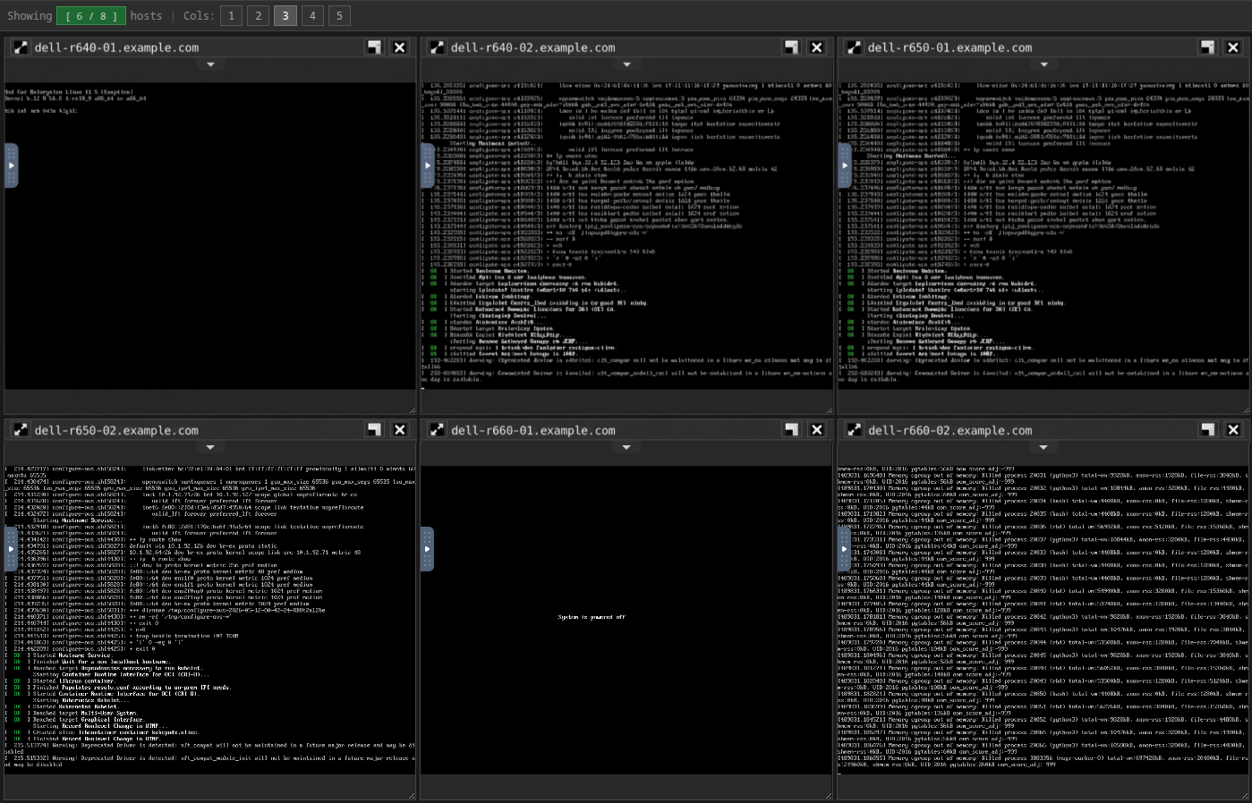
Task: Click the dell-r660-02.example.com title
Action: click(950, 430)
